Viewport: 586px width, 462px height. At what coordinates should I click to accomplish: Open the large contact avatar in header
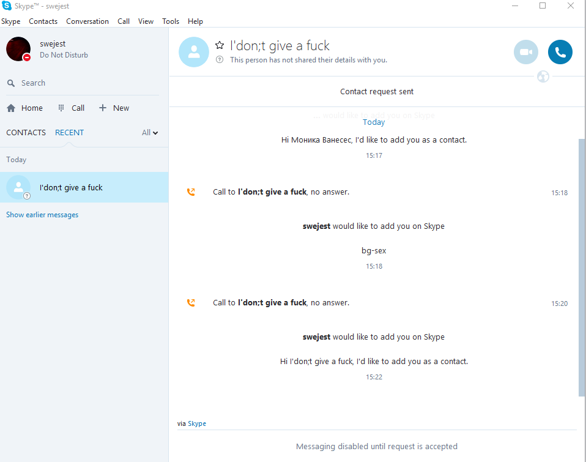click(x=193, y=52)
